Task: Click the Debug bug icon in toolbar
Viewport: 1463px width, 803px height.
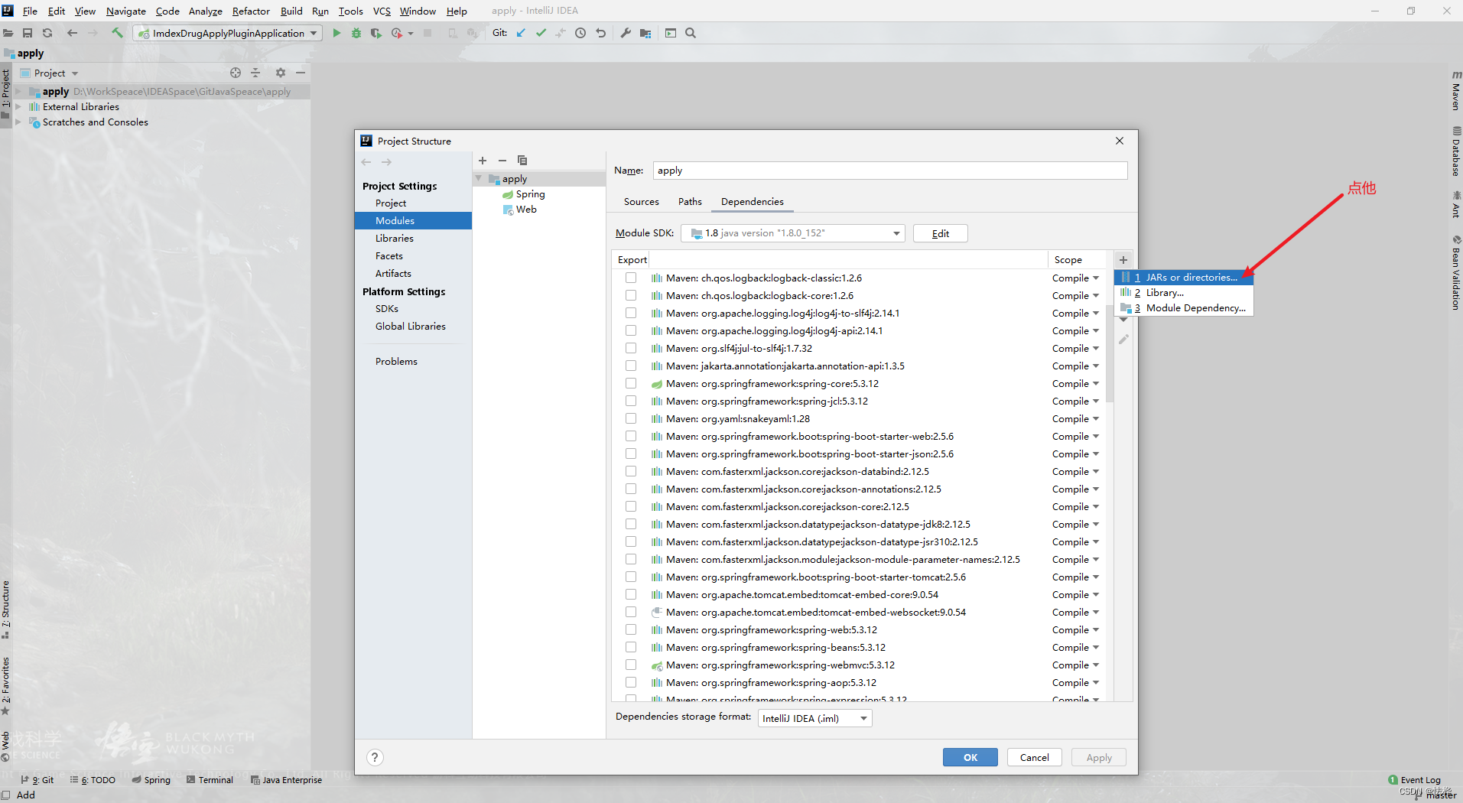Action: point(356,33)
